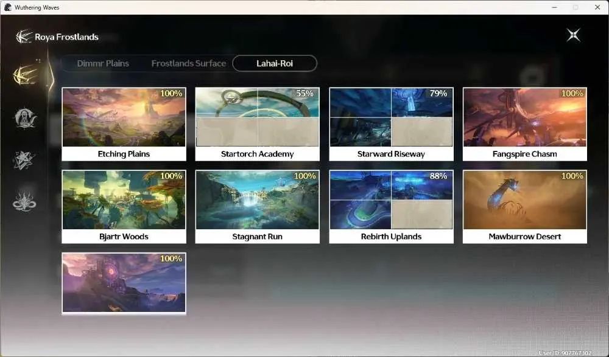Click the Roya Frostlands title text
Screen dimensions: 609x357
(66, 37)
